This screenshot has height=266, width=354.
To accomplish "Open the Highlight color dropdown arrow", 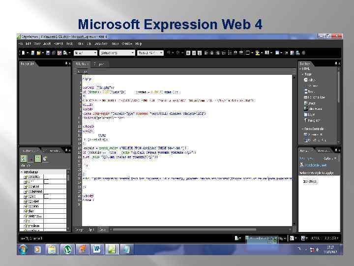I will tap(262, 53).
